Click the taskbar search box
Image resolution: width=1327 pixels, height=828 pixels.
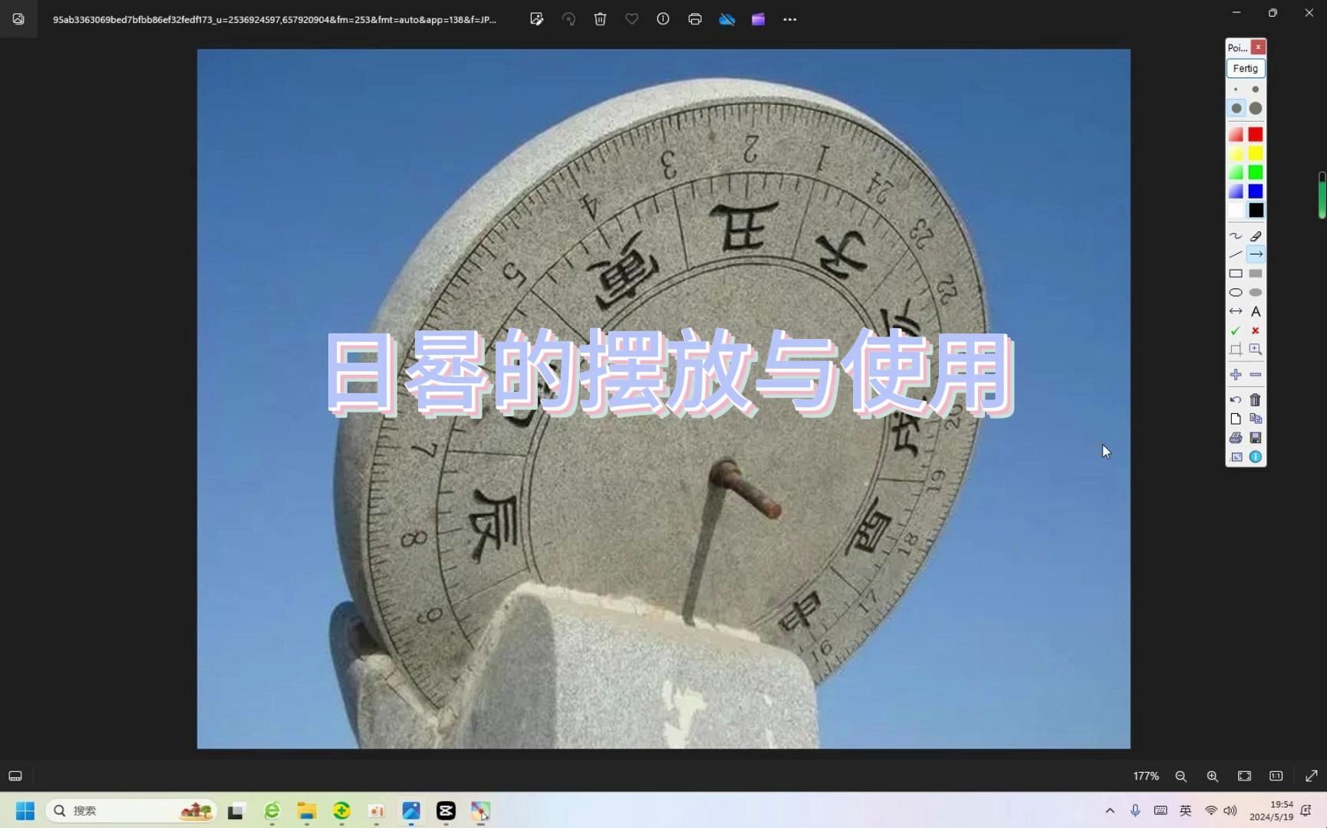[131, 810]
